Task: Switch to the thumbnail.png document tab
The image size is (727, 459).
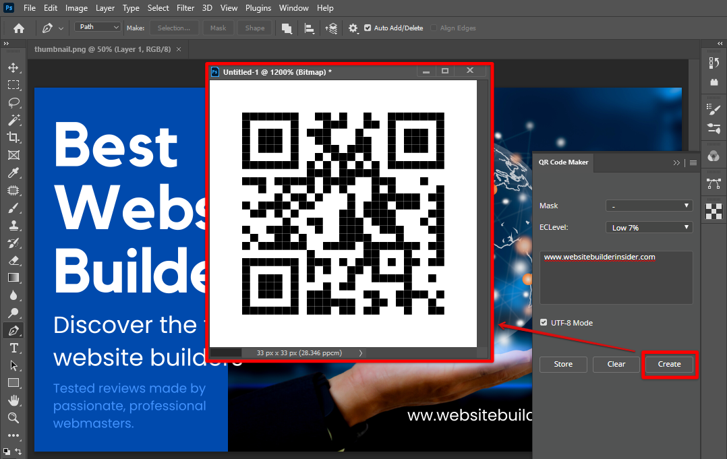Action: point(103,49)
